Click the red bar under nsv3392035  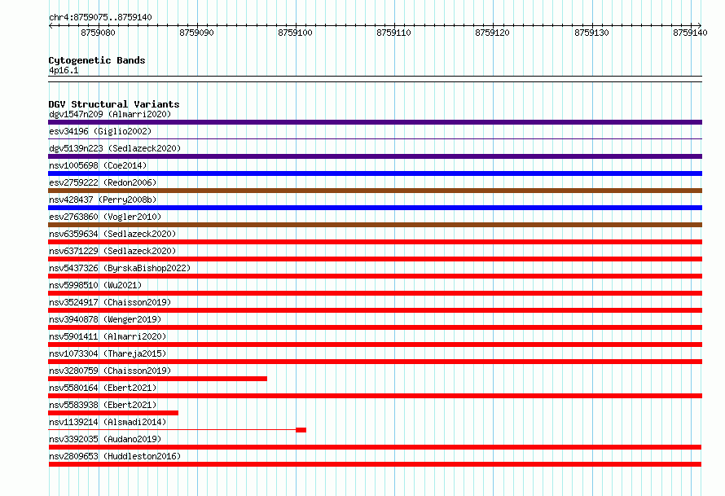click(375, 447)
